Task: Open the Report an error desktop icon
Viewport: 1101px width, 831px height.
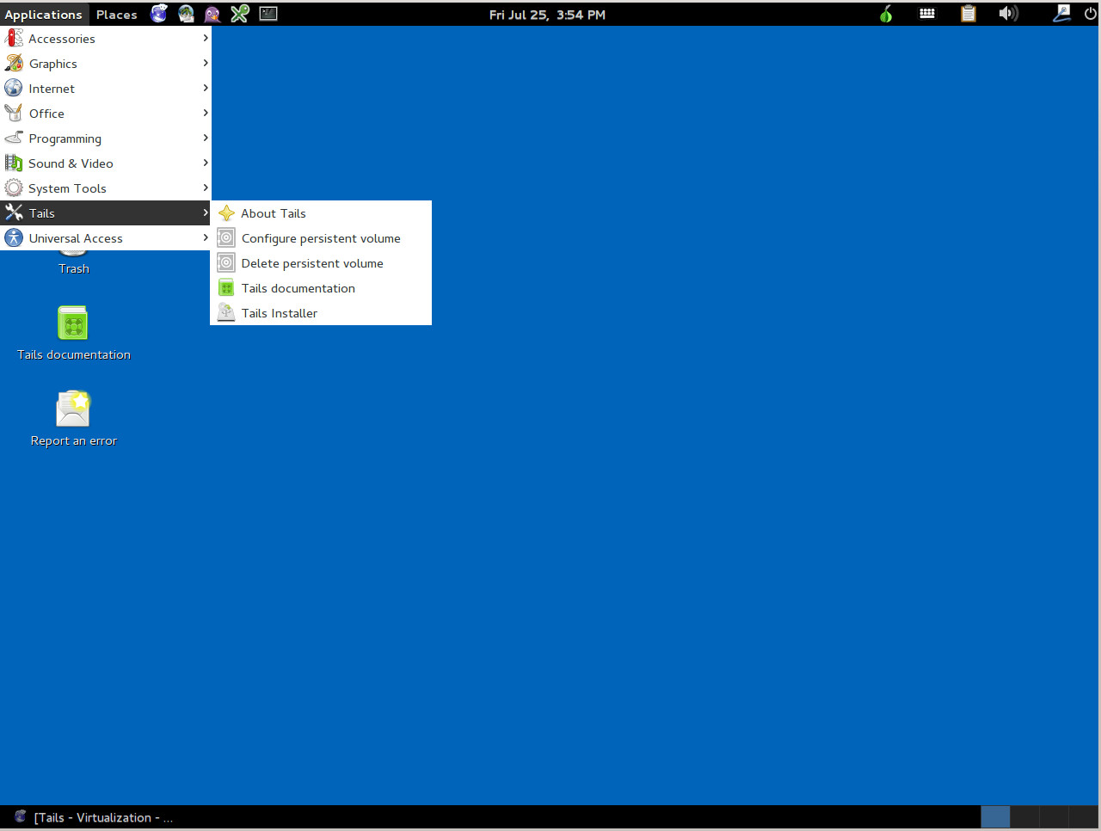Action: (73, 408)
